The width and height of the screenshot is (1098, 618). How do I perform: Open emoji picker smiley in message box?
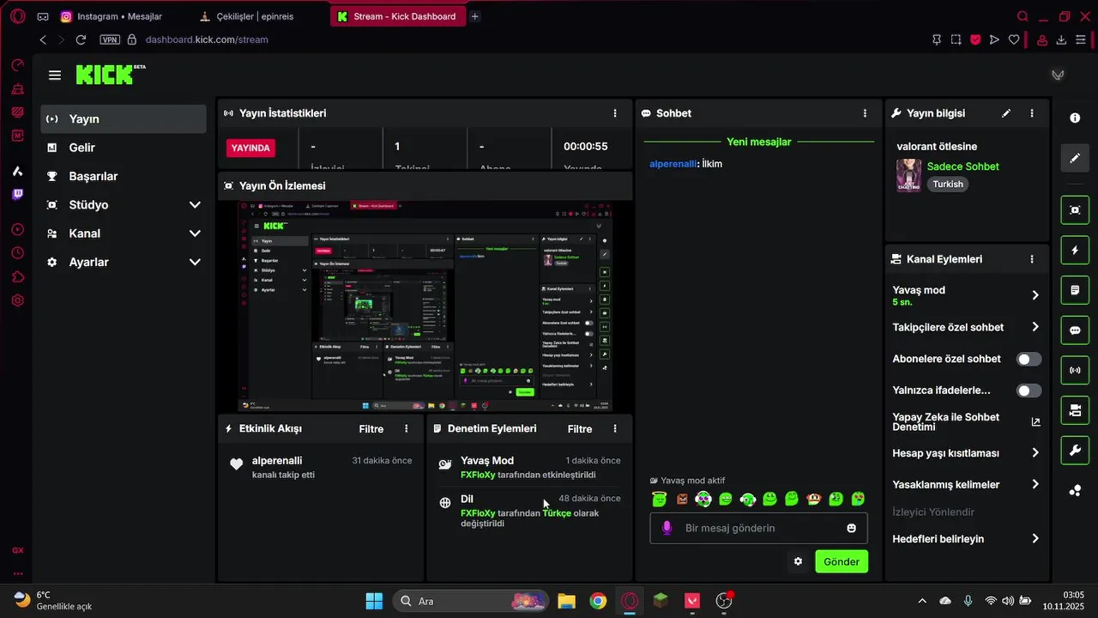[852, 528]
